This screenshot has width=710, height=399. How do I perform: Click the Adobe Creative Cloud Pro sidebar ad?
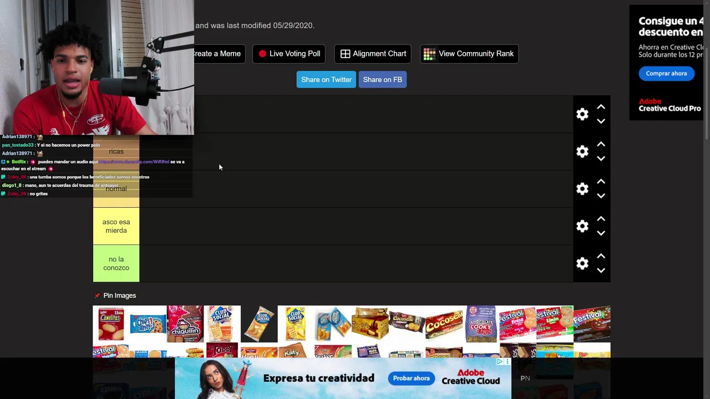(x=666, y=63)
